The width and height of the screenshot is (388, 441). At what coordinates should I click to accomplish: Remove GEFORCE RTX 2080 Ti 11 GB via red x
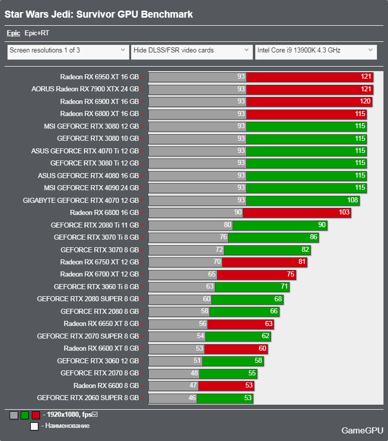tap(143, 226)
